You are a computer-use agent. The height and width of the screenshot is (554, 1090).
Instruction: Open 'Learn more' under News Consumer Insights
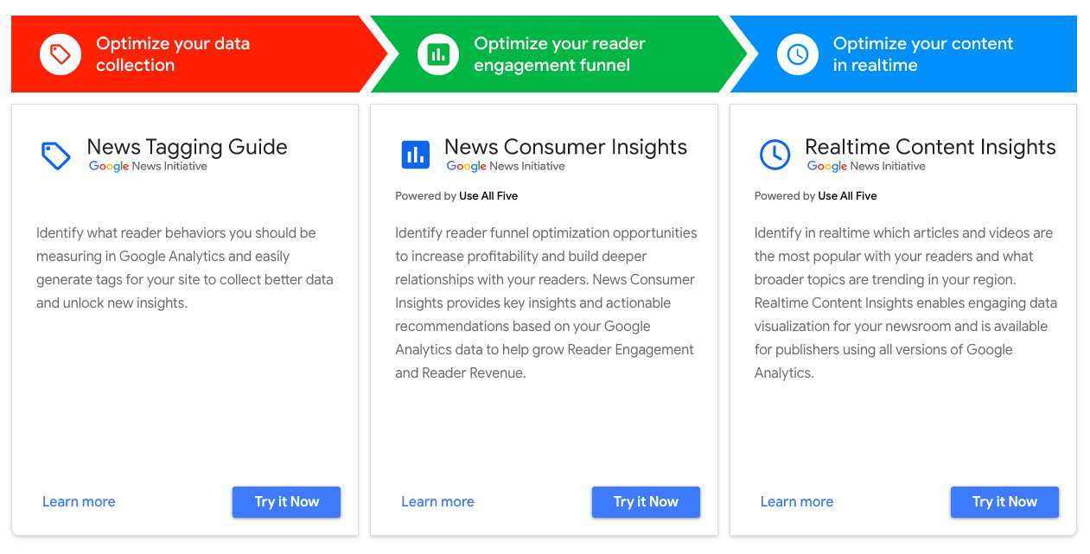[437, 501]
